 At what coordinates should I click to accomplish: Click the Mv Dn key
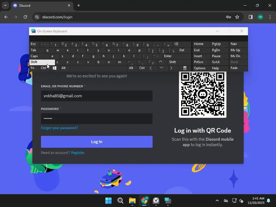(238, 56)
